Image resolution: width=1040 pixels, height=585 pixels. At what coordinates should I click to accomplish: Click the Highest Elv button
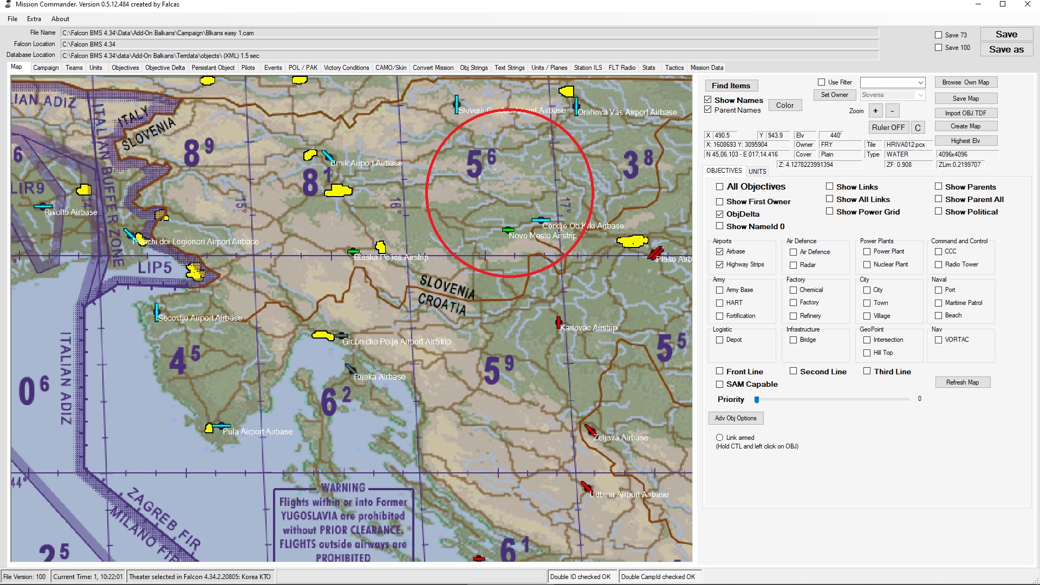[966, 141]
